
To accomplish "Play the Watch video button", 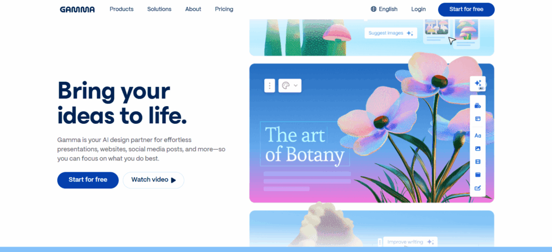I will coord(153,180).
